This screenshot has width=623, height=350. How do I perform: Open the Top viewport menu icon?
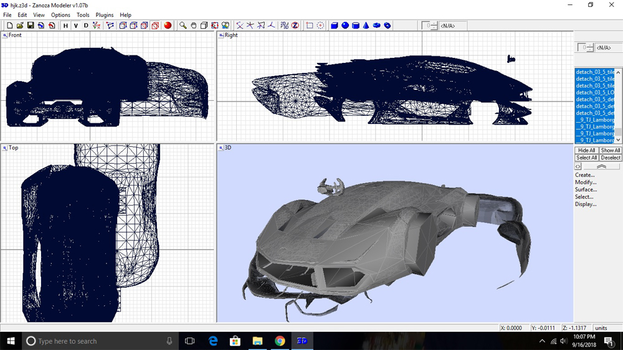pos(5,148)
